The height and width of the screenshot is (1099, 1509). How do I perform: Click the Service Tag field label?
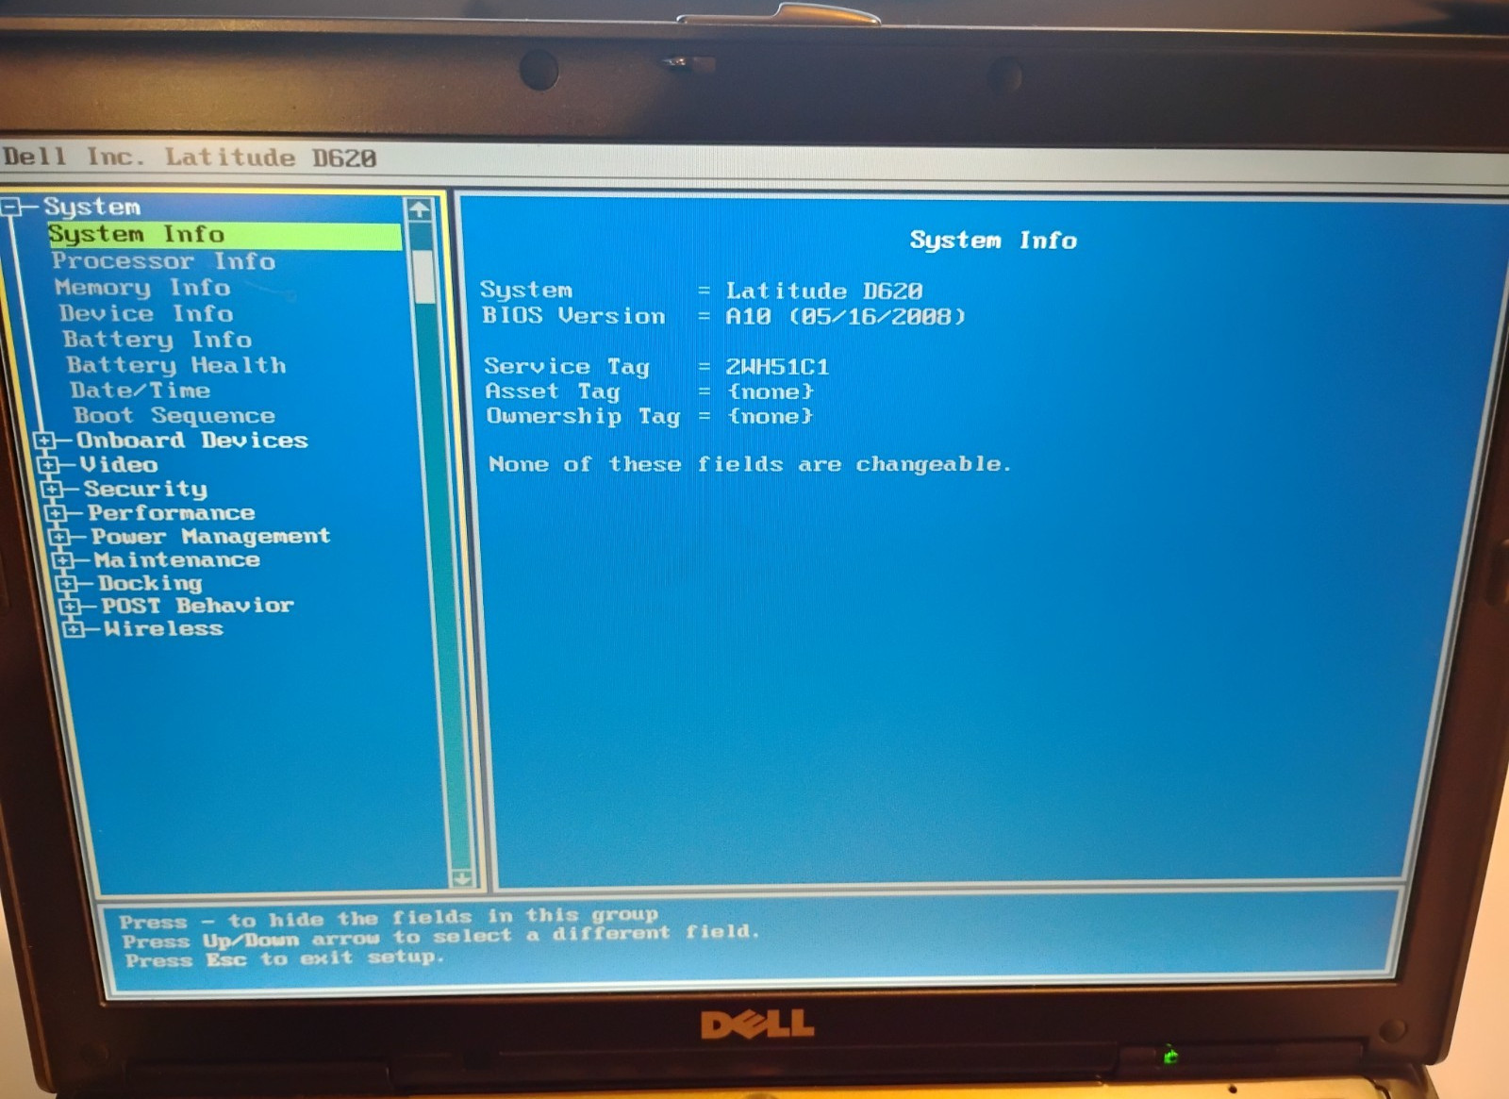click(x=567, y=367)
